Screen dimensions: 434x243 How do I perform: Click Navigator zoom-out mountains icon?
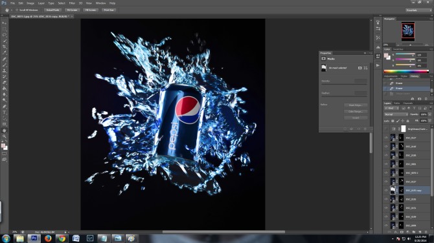pos(398,45)
